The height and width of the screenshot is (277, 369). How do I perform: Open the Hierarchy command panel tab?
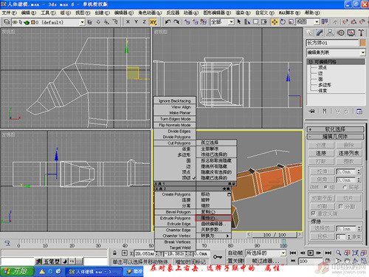point(330,33)
